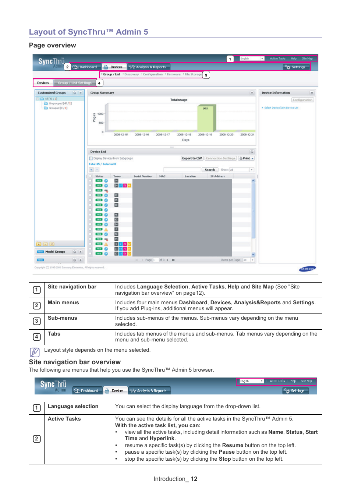Viewport: 351px width, 496px height.
Task: Check the device row with toner 84
Action: pos(91,224)
